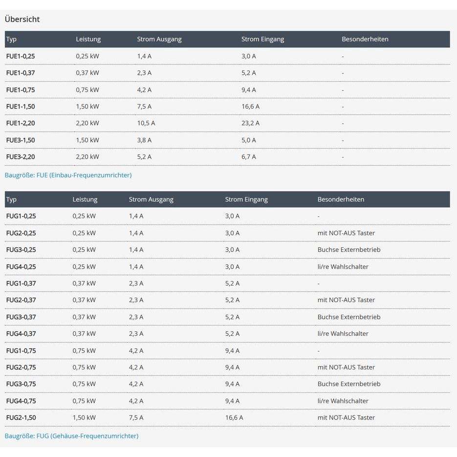Image resolution: width=457 pixels, height=457 pixels.
Task: Click 'mit NOT-AUS Taster' in the FUG2-1,50 row
Action: (x=346, y=418)
